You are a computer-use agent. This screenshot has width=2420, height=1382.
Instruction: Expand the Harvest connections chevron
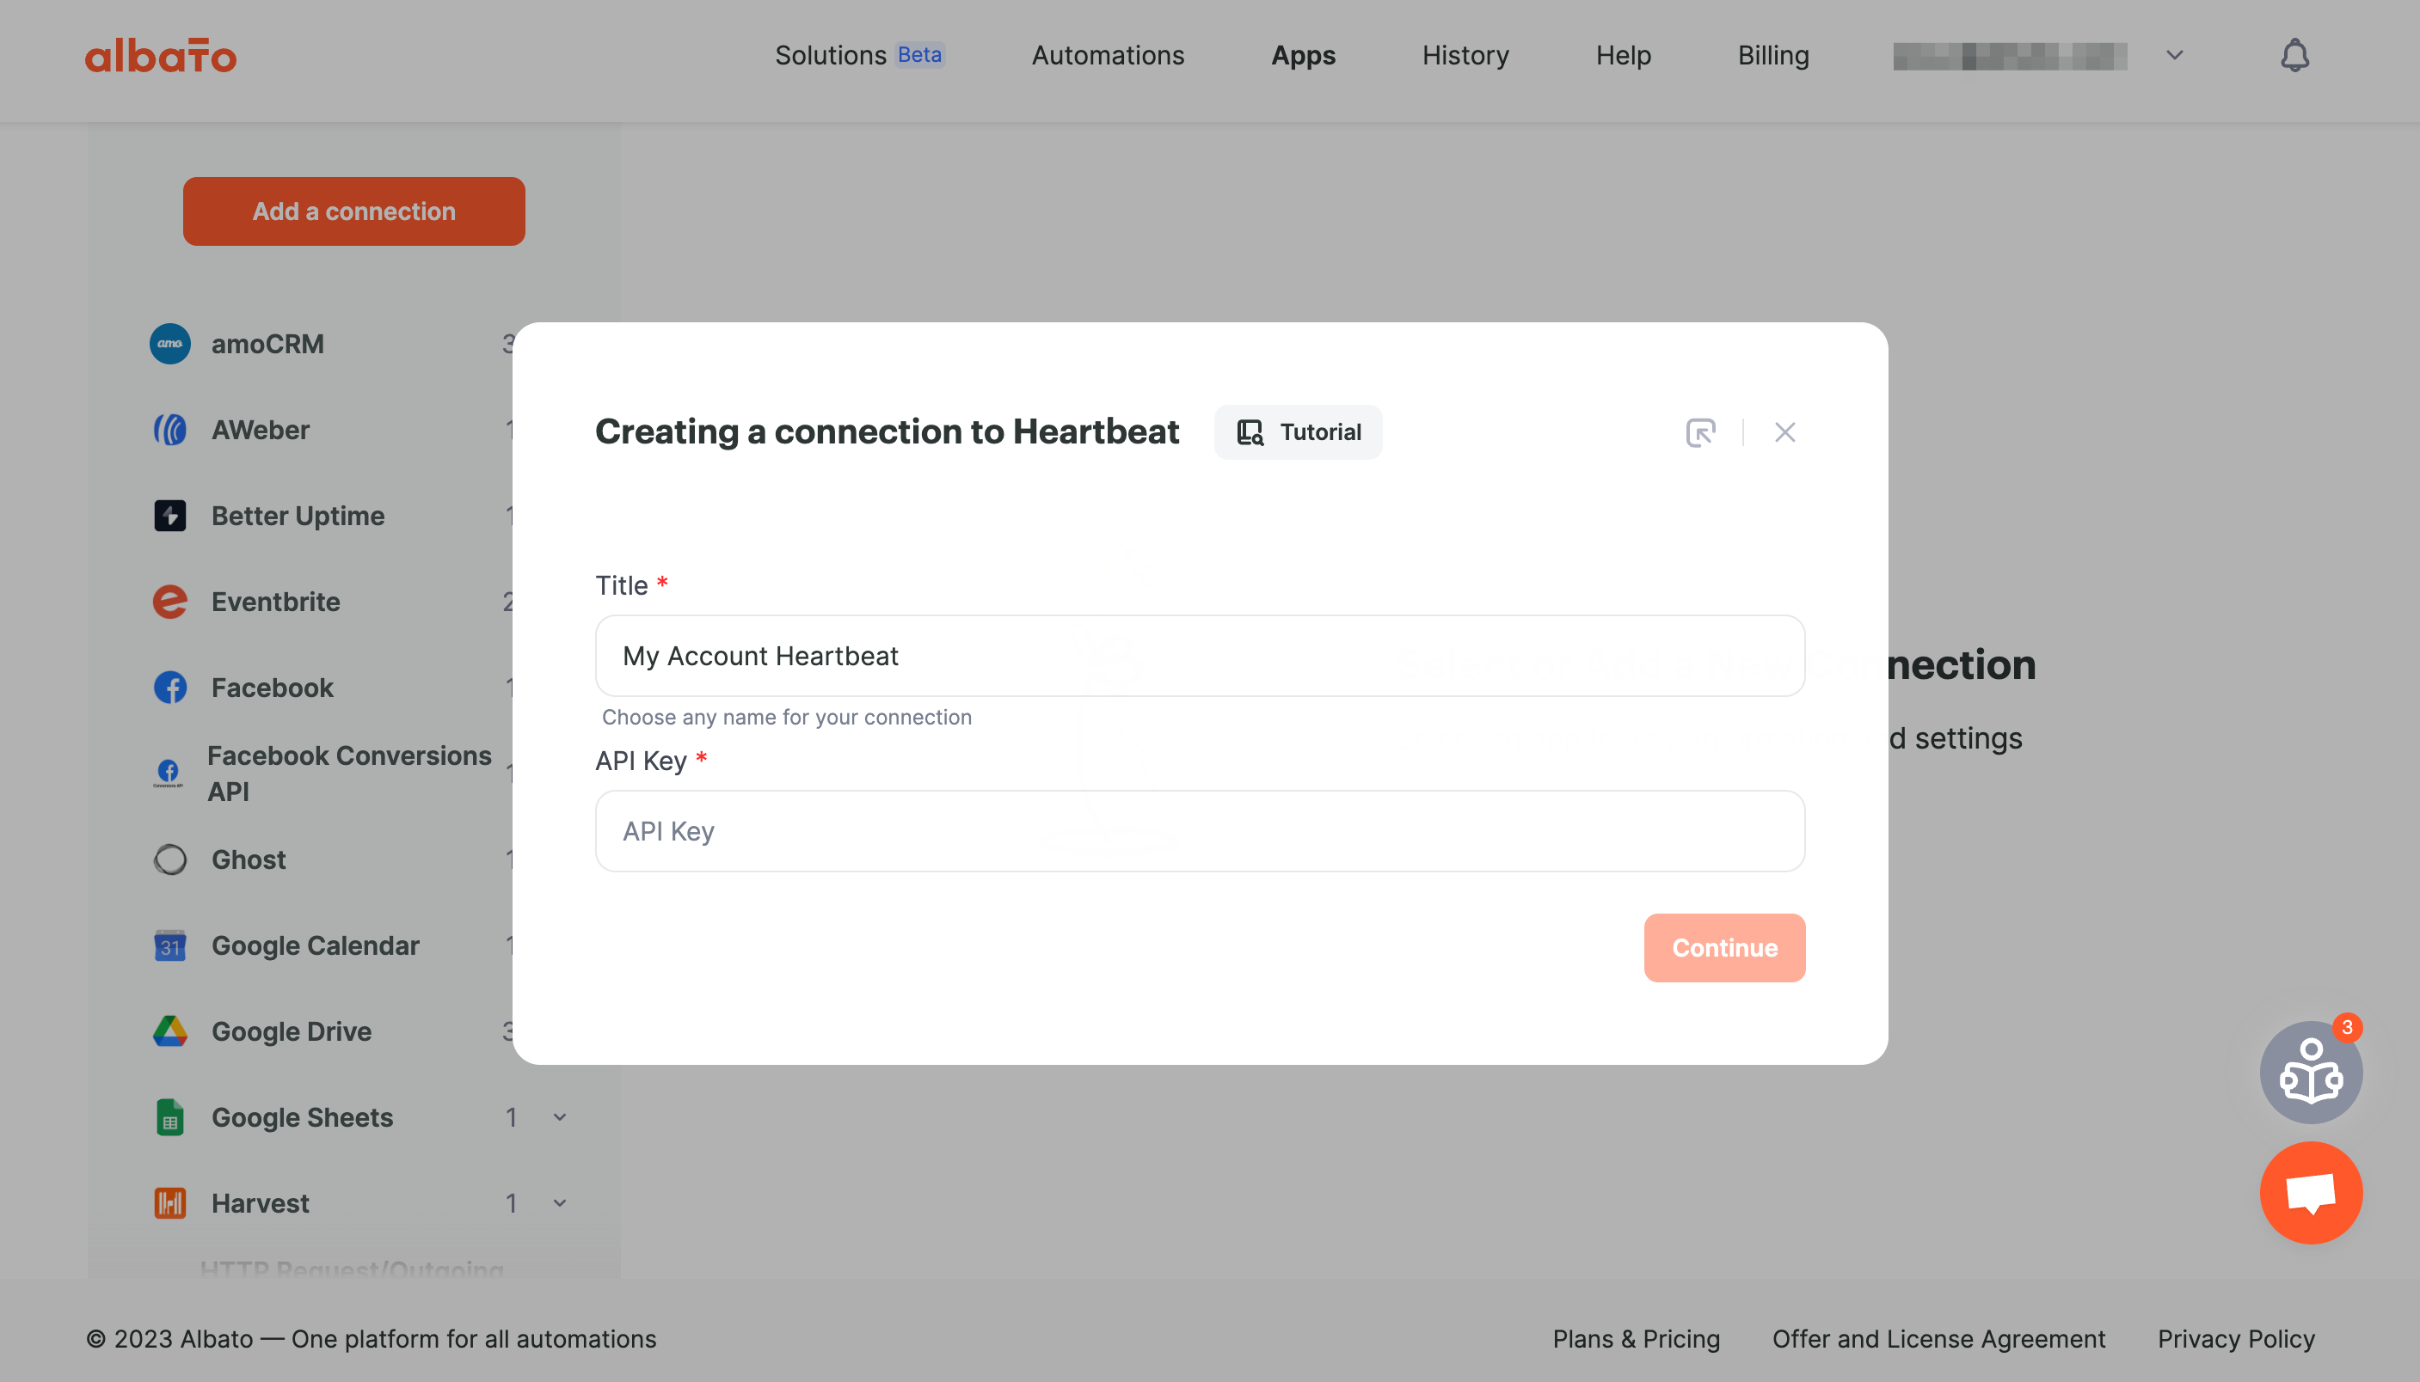[x=559, y=1202]
